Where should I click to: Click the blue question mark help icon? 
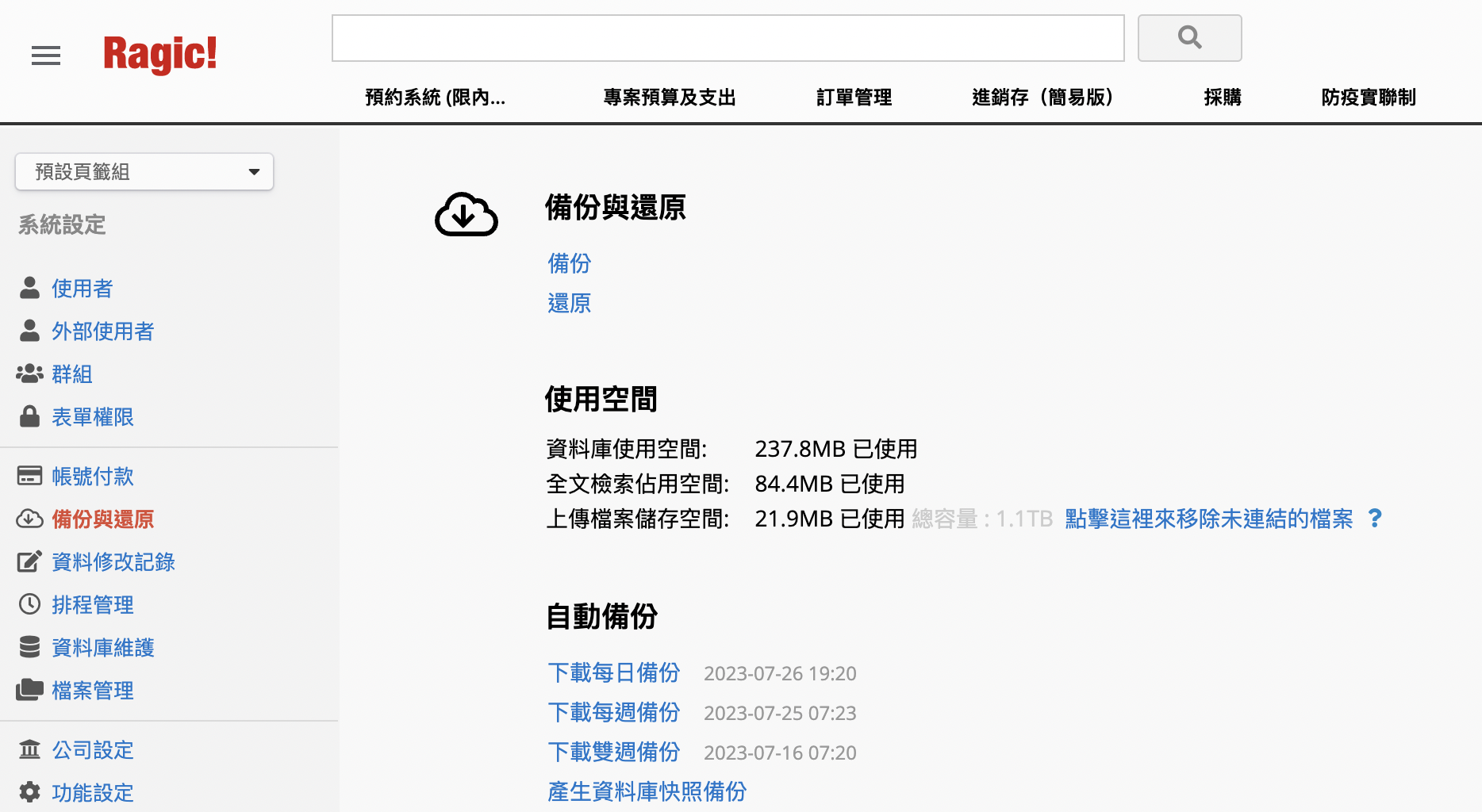click(1375, 519)
